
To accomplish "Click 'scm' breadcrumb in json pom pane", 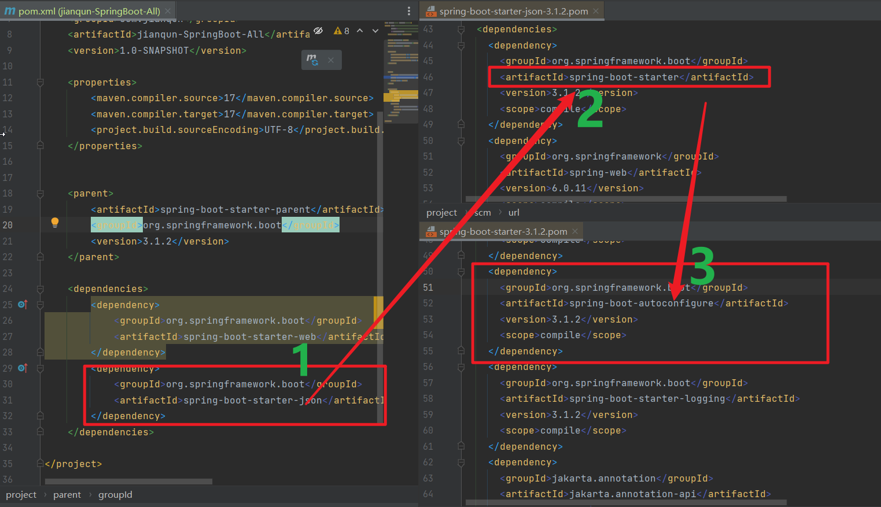I will tap(482, 213).
